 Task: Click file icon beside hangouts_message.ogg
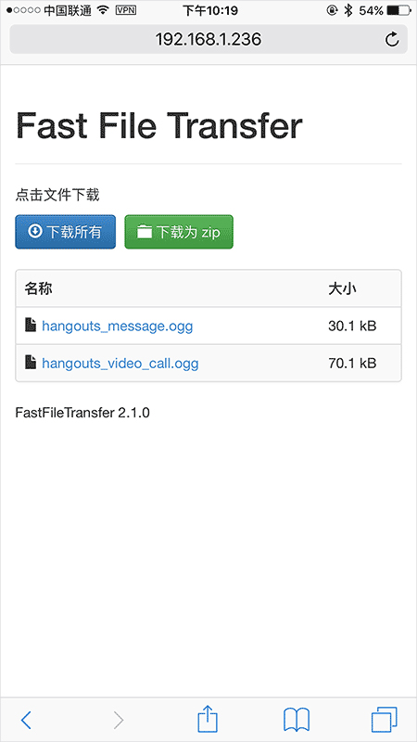click(x=31, y=326)
